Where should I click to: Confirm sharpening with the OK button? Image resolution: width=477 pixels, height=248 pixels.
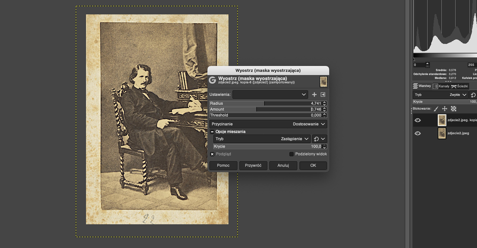click(x=313, y=166)
